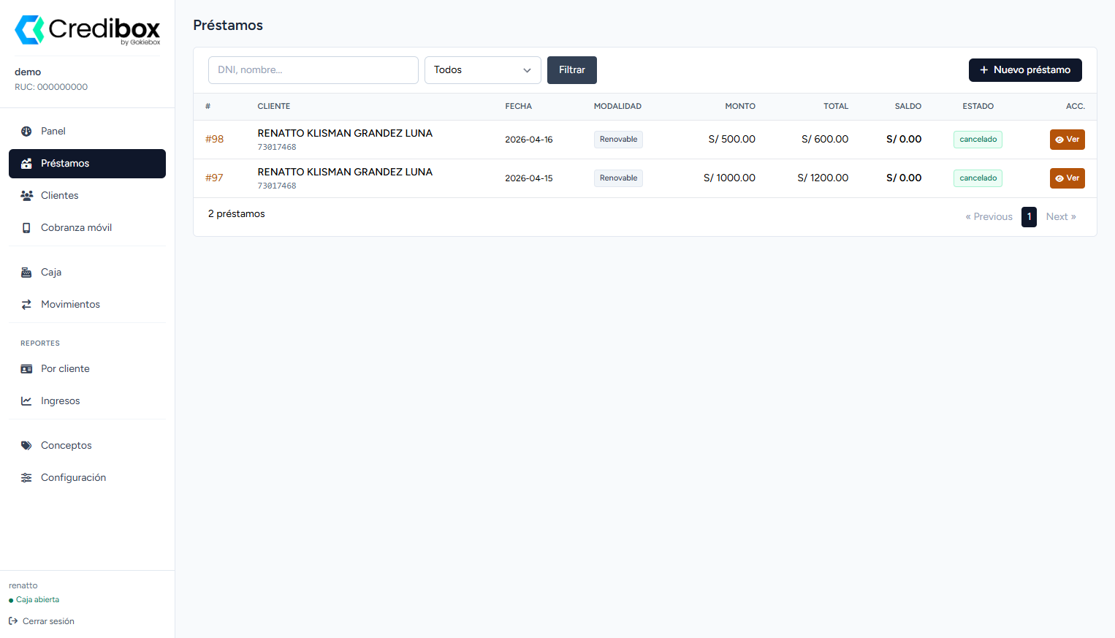Select page 1 in pagination
The image size is (1115, 638).
[x=1029, y=217]
